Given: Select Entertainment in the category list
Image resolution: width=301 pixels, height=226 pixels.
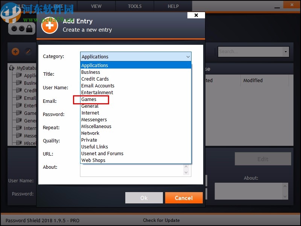Looking at the screenshot, I should 136,92.
